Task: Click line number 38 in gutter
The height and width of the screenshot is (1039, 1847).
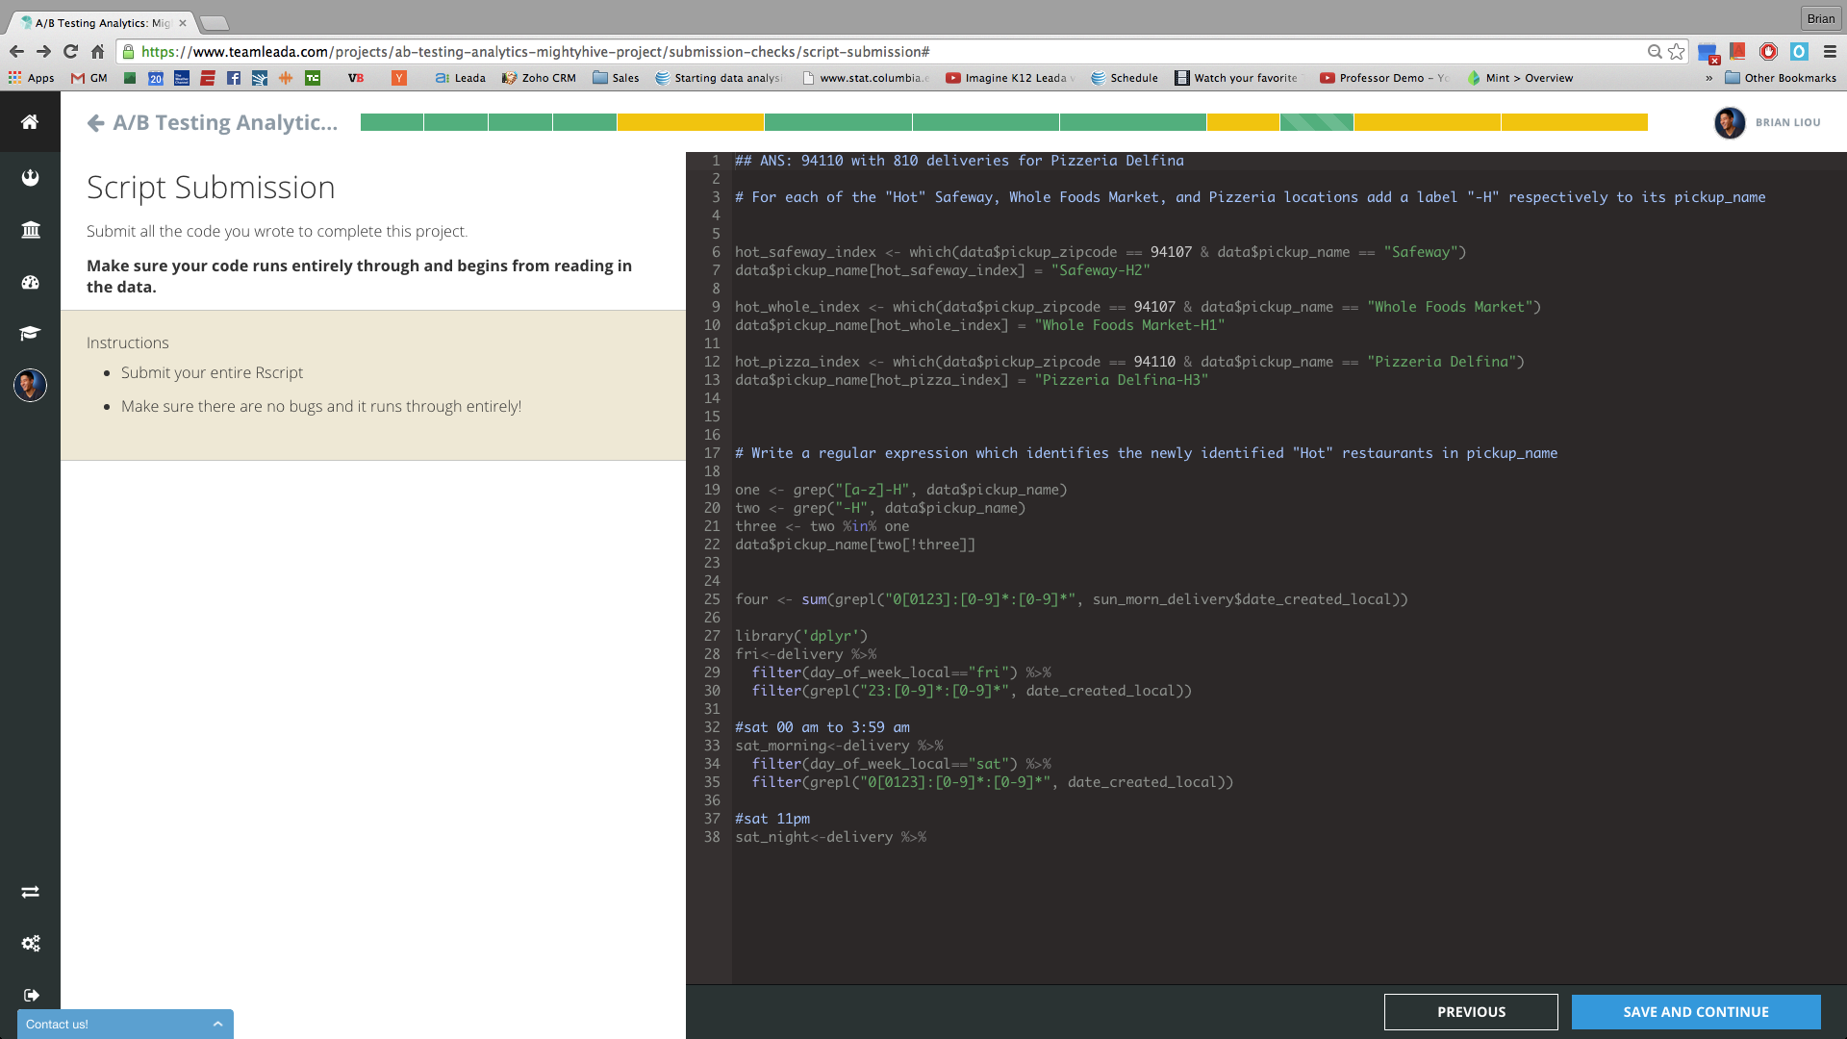Action: (x=712, y=837)
